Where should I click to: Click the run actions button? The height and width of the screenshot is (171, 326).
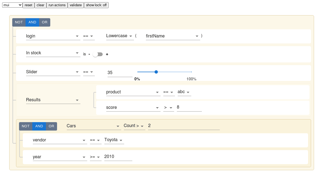pyautogui.click(x=57, y=5)
